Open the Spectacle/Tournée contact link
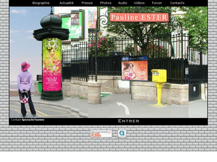 [x=33, y=120]
